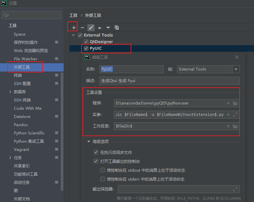Image resolution: width=254 pixels, height=202 pixels.
Task: Open the 共享索引 settings page
Action: click(x=22, y=166)
